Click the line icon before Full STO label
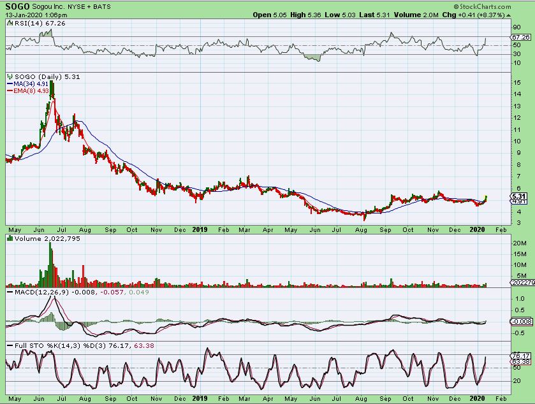 click(10, 346)
